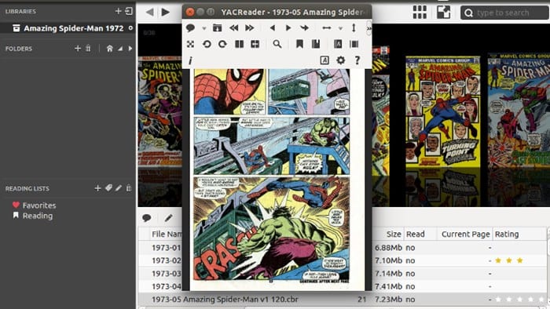Open the translator icon with letter A
The image size is (550, 309).
tap(324, 60)
